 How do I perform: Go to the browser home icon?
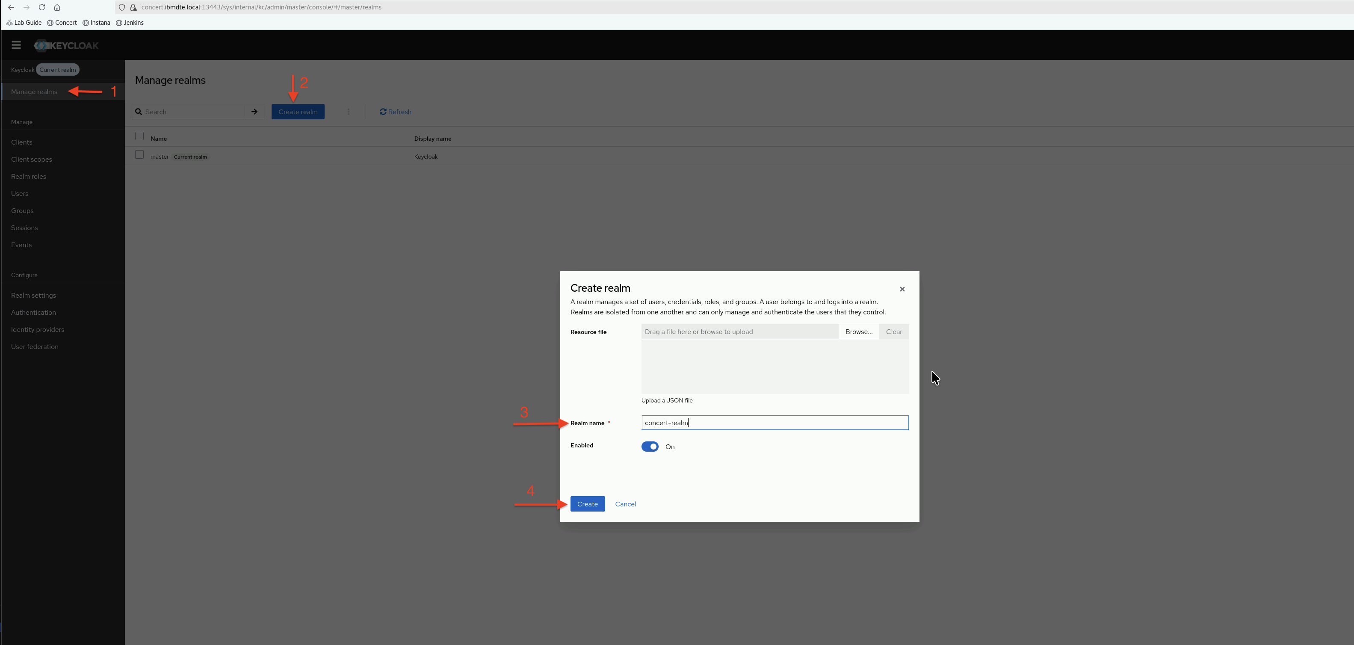tap(57, 7)
